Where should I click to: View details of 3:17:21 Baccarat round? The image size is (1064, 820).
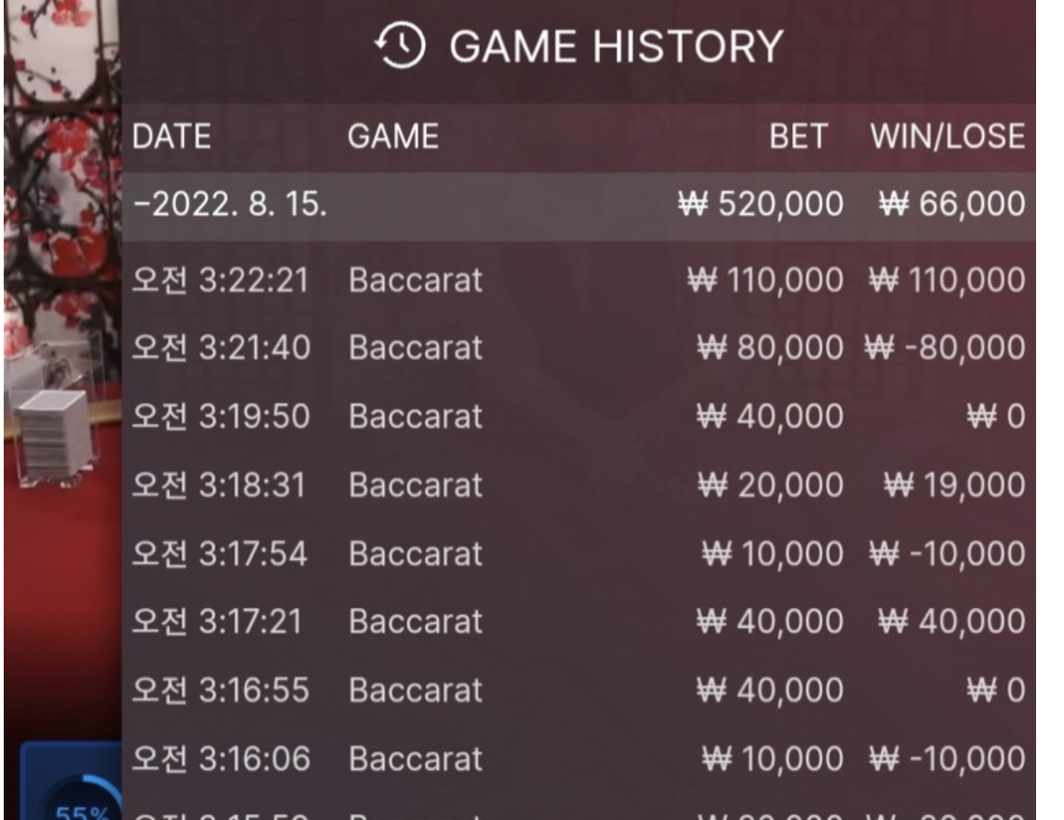pos(579,622)
